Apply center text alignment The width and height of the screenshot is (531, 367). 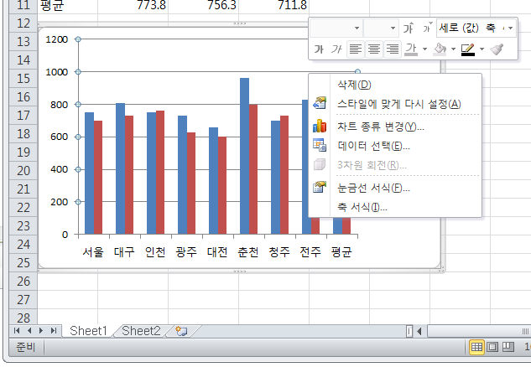[x=373, y=49]
